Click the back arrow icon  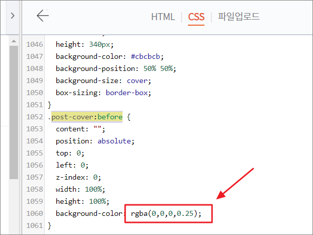(x=43, y=16)
